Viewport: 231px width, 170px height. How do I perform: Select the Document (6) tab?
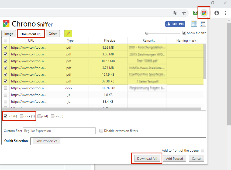[31, 34]
